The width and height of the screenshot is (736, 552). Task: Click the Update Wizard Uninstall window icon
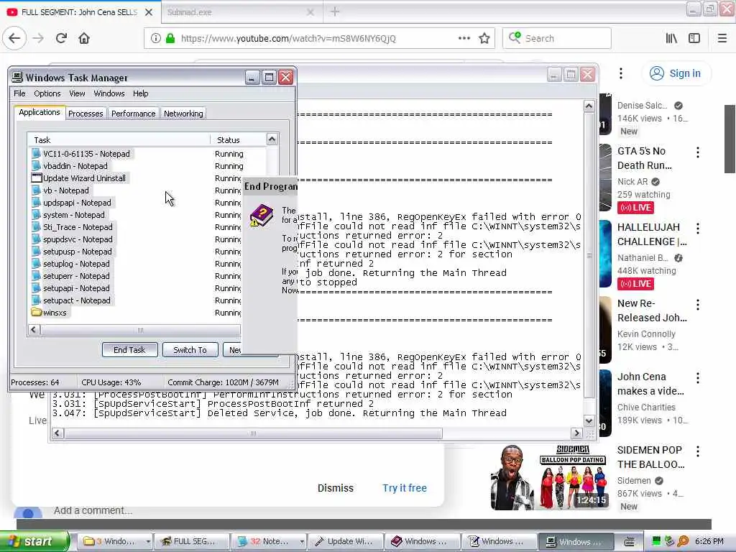(37, 178)
